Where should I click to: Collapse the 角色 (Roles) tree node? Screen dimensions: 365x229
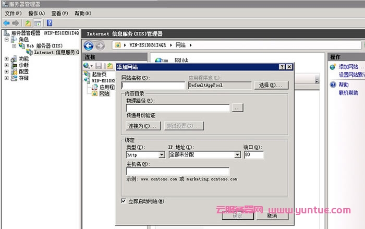coord(6,39)
